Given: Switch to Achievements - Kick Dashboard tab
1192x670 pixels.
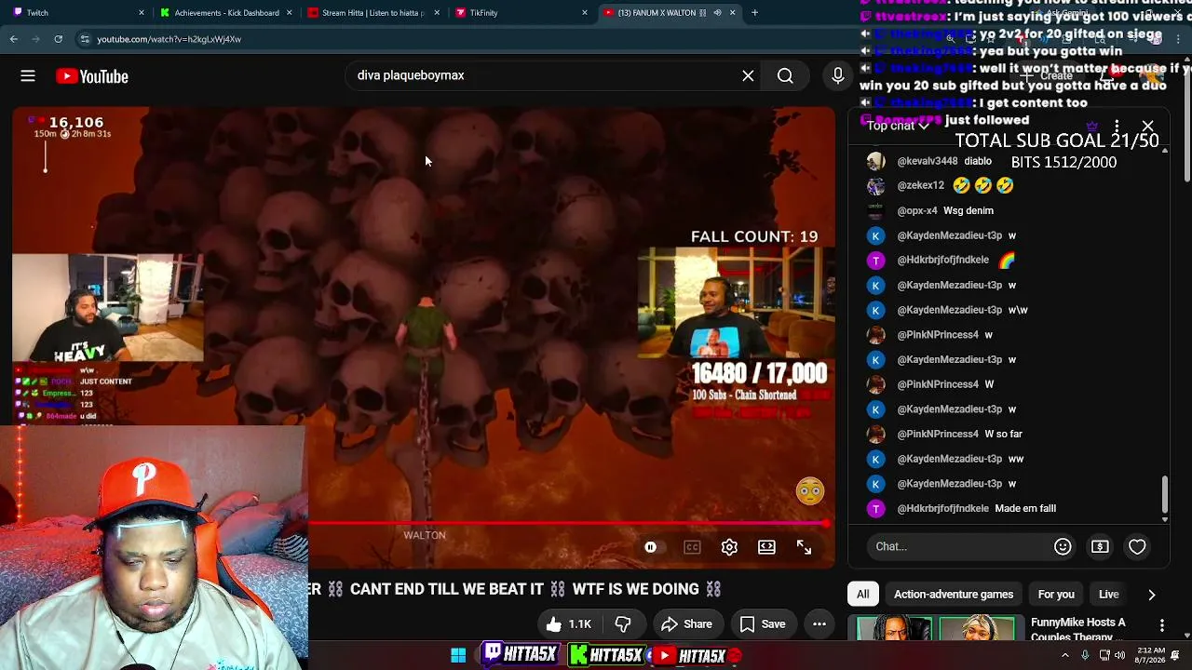Looking at the screenshot, I should tap(226, 13).
